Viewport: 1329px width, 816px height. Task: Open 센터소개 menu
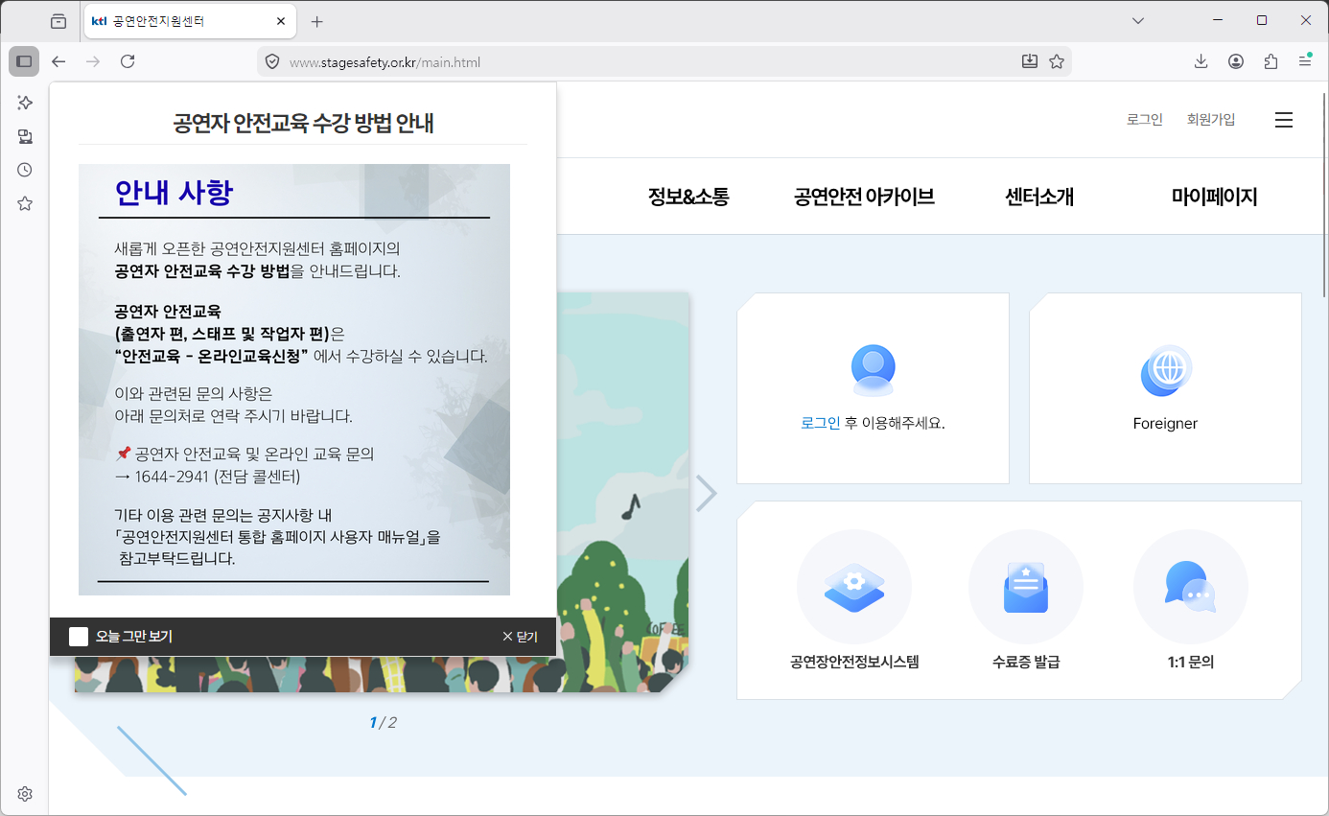click(x=1039, y=197)
